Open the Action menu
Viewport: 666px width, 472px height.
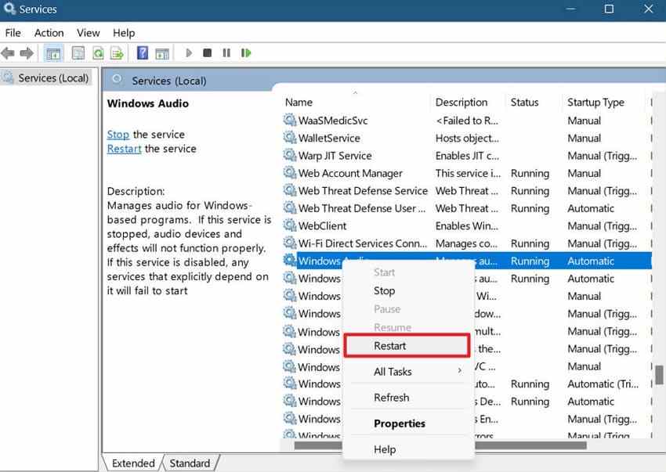pos(49,33)
